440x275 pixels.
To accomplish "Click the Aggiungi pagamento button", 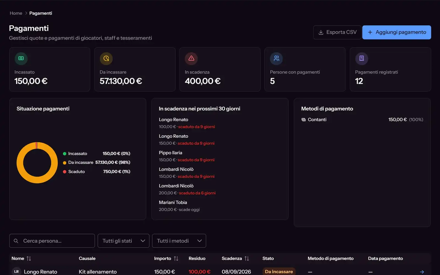I will click(397, 32).
